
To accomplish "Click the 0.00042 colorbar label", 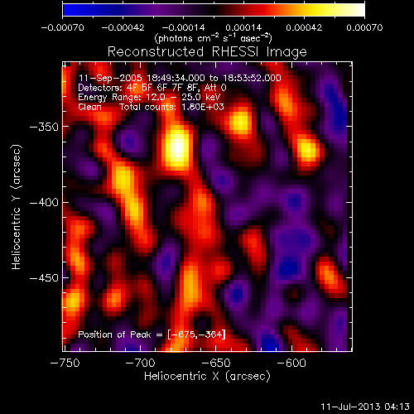I will click(304, 27).
